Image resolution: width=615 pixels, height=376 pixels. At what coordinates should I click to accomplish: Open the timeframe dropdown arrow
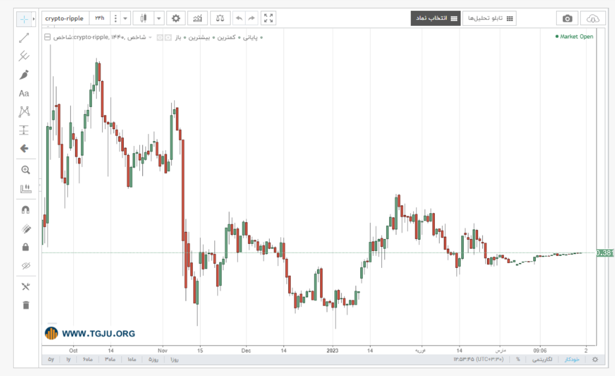(x=125, y=18)
